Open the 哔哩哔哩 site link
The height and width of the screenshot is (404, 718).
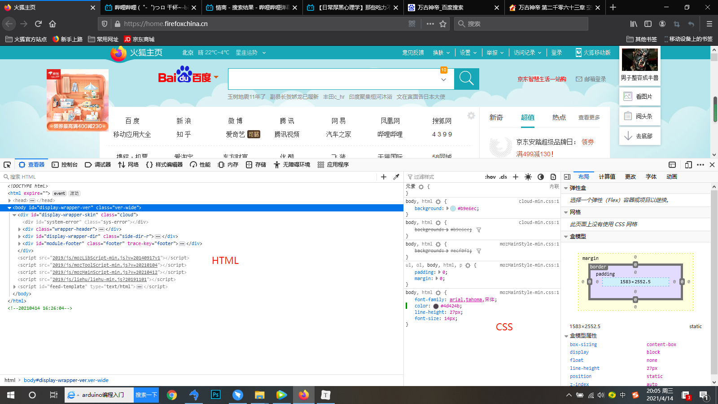click(390, 134)
